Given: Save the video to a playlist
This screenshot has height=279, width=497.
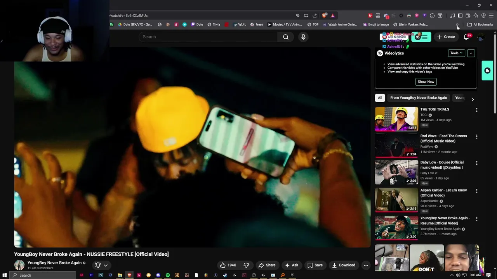Looking at the screenshot, I should 315,265.
